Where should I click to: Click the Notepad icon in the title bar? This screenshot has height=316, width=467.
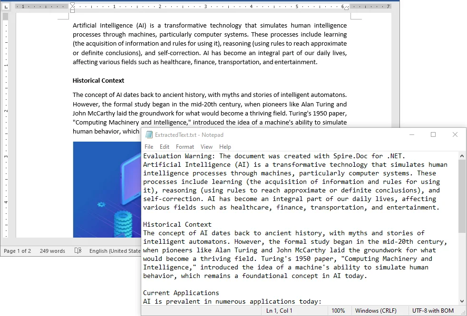148,134
